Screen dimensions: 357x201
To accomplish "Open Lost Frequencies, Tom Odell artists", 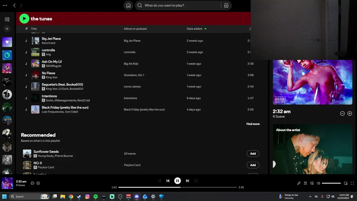I will pos(60,112).
